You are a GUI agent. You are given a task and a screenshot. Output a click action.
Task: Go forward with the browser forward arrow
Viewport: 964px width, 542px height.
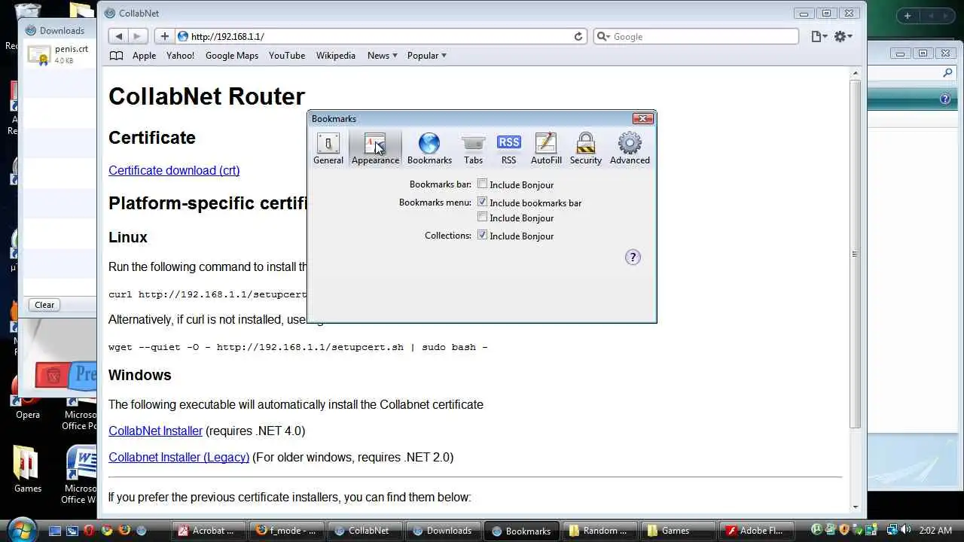coord(137,36)
